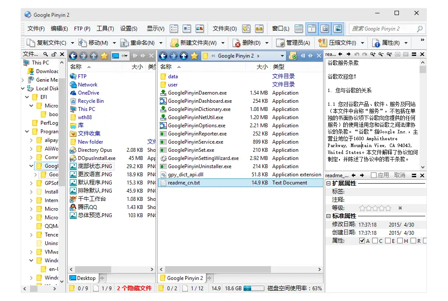Show next file in viewer pane arrow
448x301 pixels.
click(348, 54)
